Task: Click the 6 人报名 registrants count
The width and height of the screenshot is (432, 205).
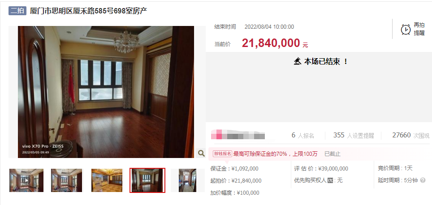Action: 303,135
